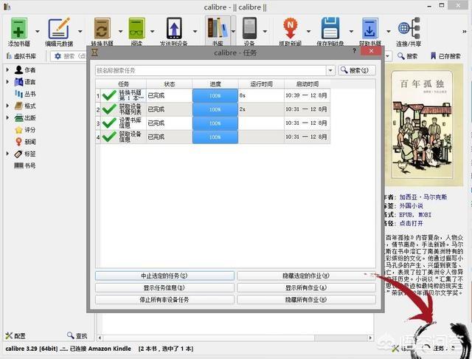The height and width of the screenshot is (359, 472).
Task: Click the Jobs spinner icon in status bar
Action: (426, 349)
